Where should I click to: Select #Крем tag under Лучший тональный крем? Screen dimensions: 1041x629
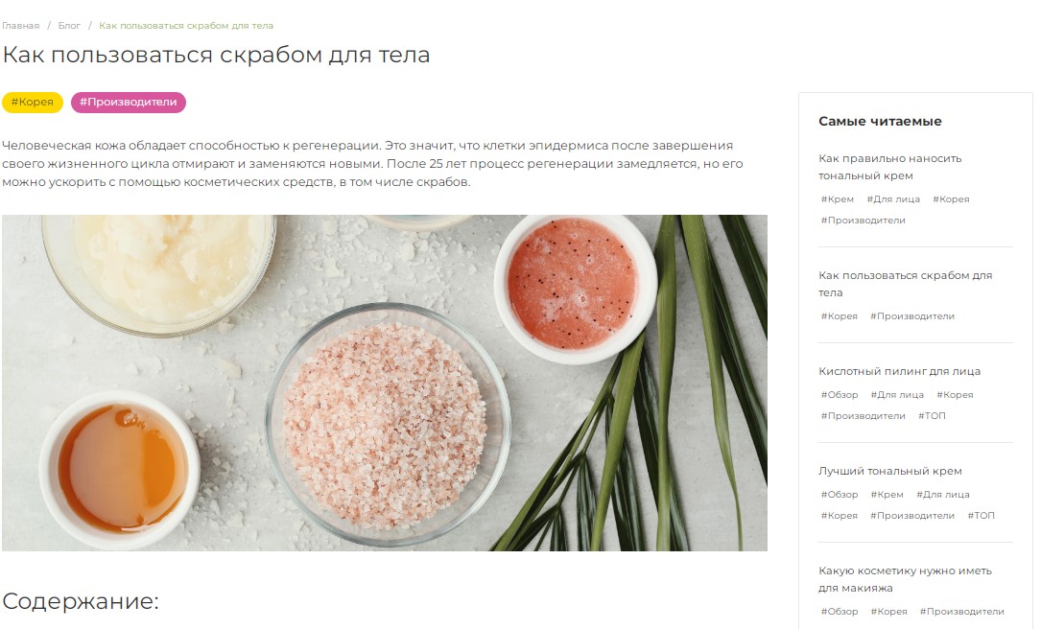coord(887,495)
